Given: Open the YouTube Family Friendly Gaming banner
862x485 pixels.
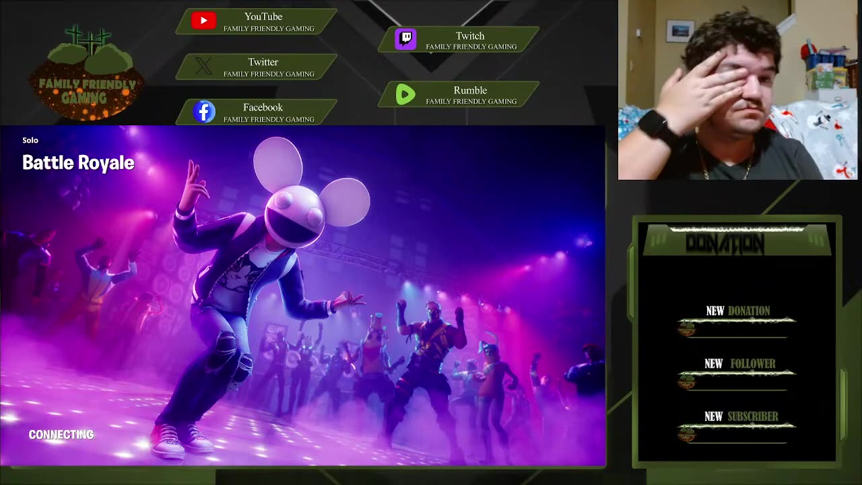Looking at the screenshot, I should pos(257,22).
